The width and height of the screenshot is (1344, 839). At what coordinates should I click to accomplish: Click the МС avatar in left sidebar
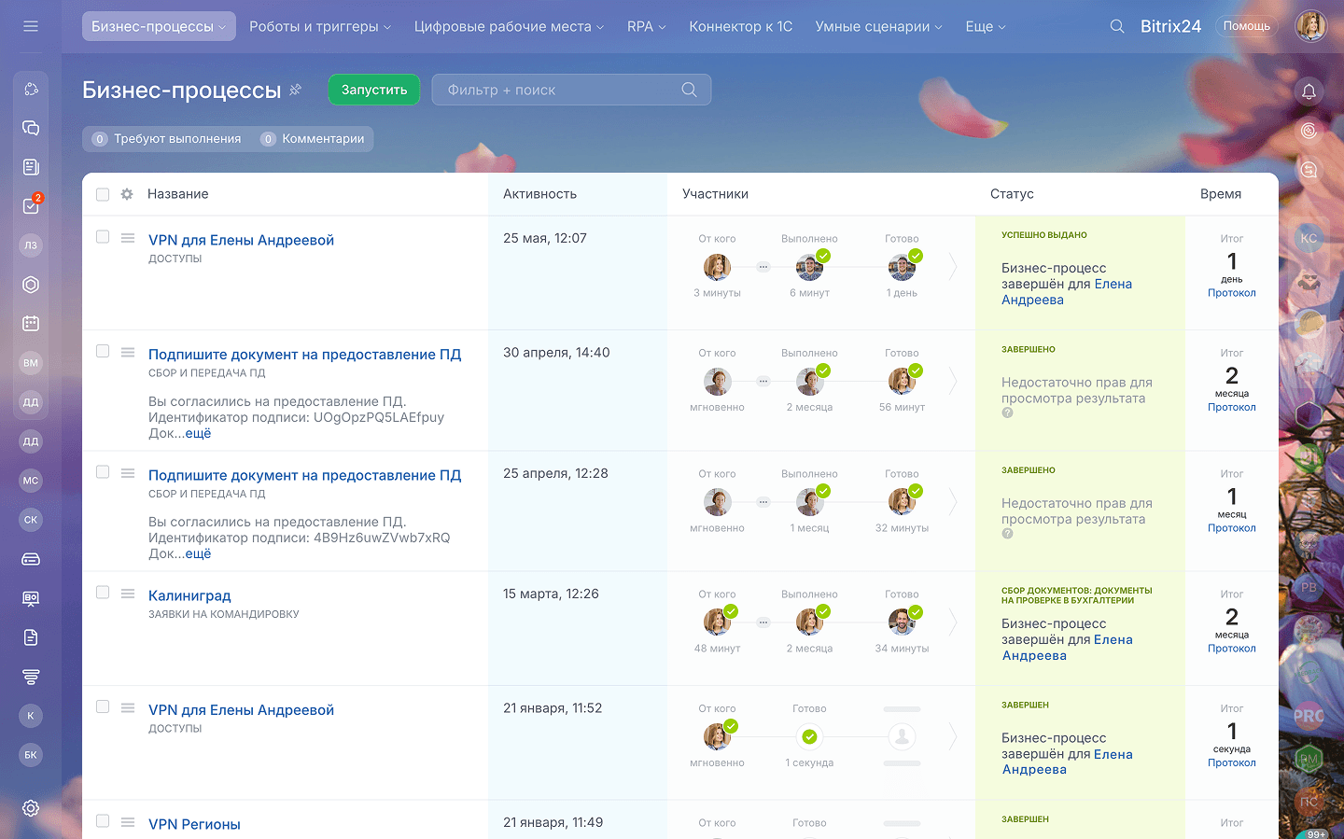pos(31,481)
